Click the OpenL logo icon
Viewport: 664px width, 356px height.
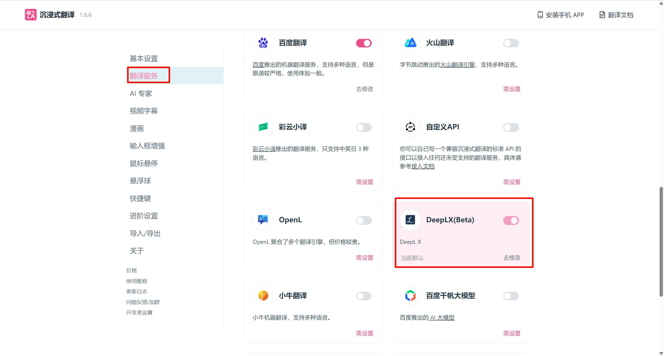[263, 220]
